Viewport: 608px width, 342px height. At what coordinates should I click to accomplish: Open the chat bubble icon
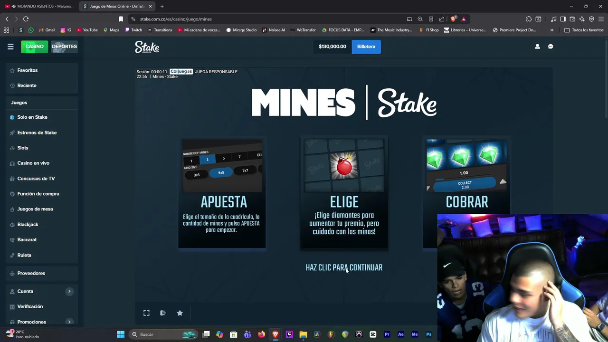(x=551, y=47)
